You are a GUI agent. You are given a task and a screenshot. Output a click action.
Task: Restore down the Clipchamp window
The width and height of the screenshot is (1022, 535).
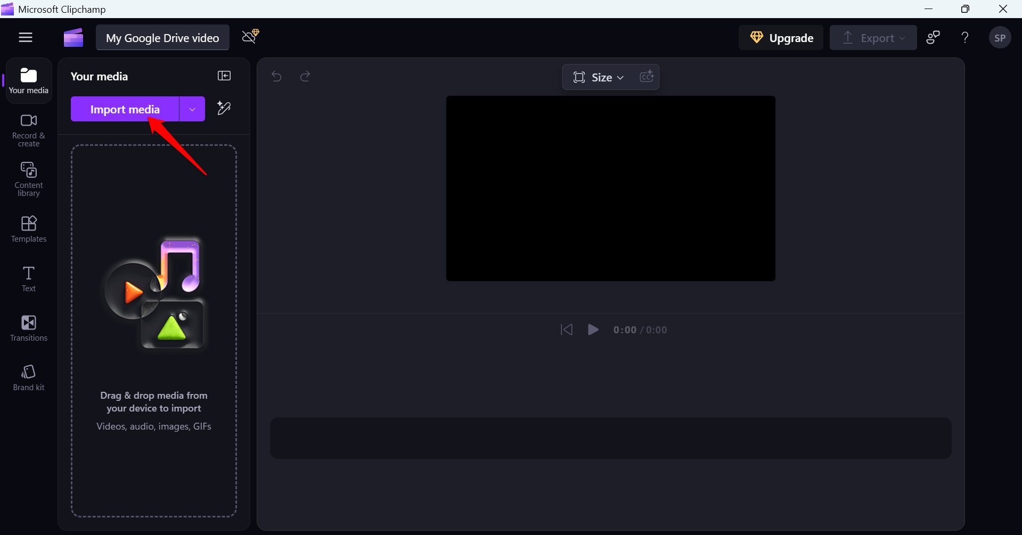click(x=965, y=9)
